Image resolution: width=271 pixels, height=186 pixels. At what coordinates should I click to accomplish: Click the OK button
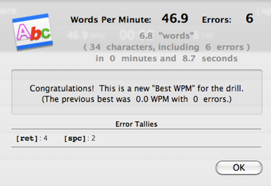(239, 168)
